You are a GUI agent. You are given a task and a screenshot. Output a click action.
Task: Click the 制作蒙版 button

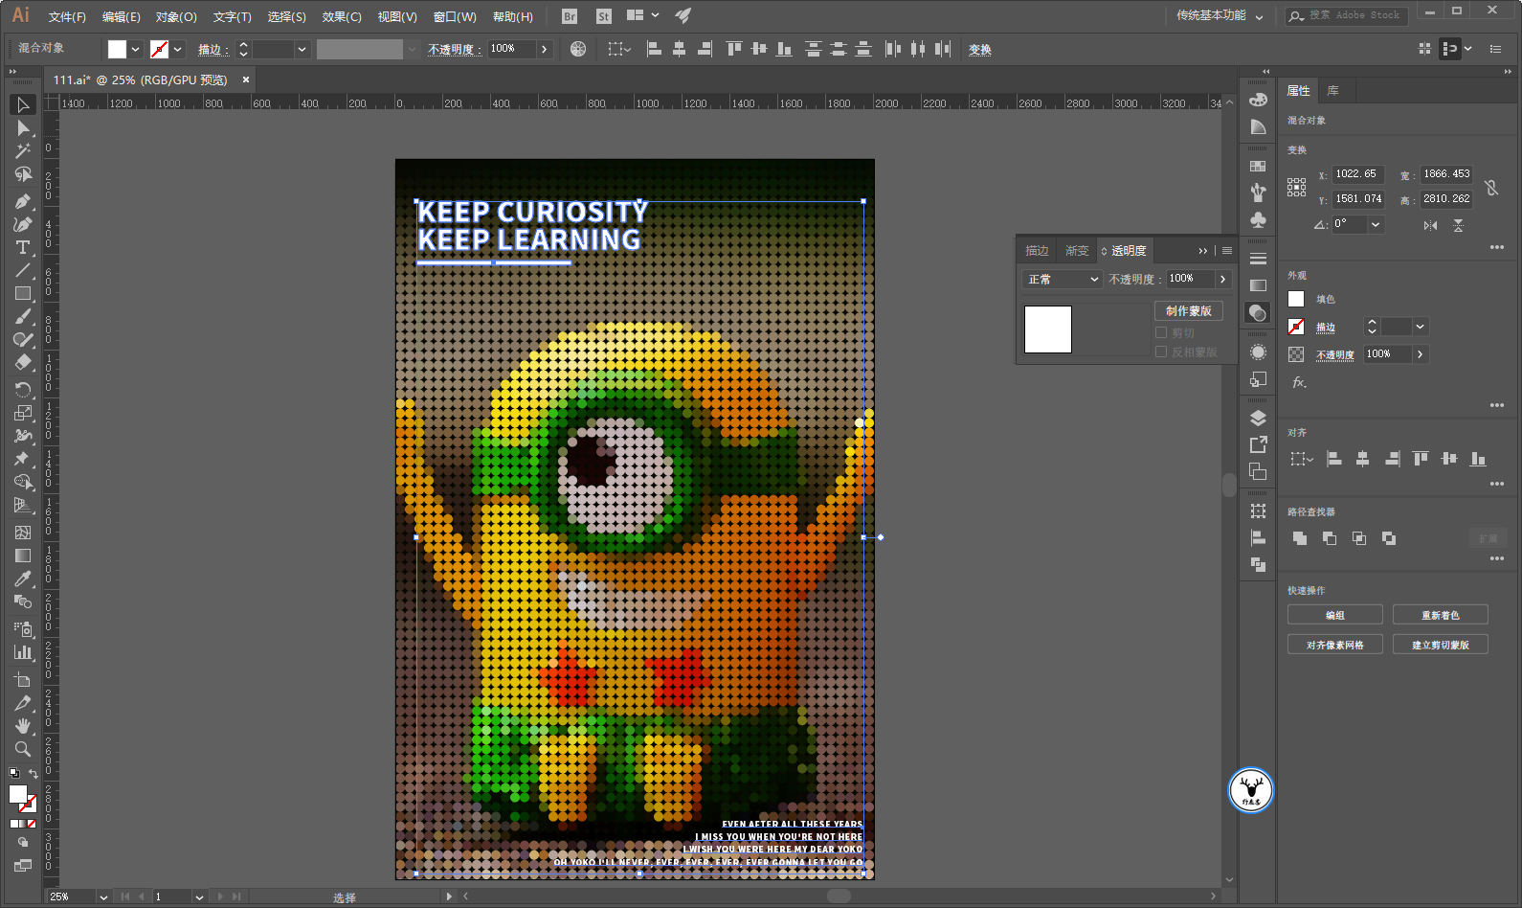(x=1188, y=310)
